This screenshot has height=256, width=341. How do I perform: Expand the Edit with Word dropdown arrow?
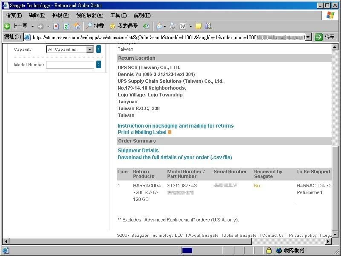(191, 26)
